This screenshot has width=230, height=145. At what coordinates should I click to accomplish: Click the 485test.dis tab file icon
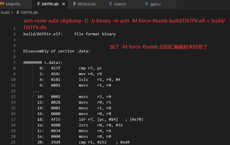click(x=74, y=4)
